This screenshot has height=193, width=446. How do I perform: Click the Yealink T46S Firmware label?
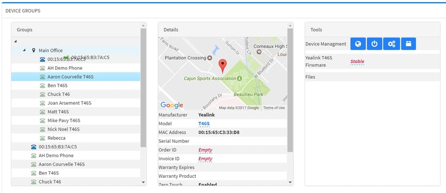coord(319,61)
